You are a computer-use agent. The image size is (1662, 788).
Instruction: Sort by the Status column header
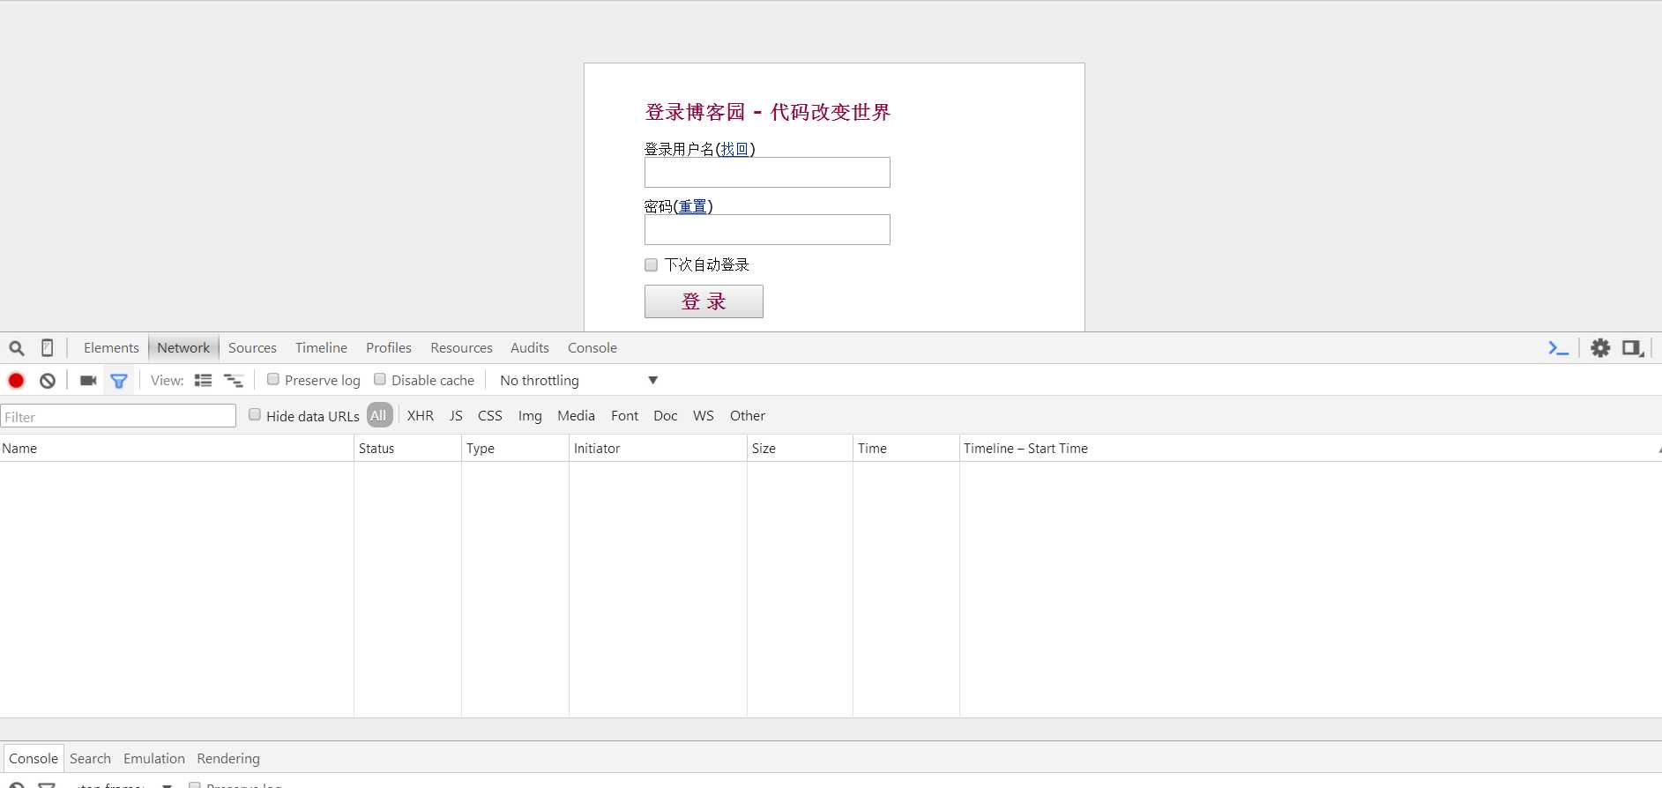point(407,449)
